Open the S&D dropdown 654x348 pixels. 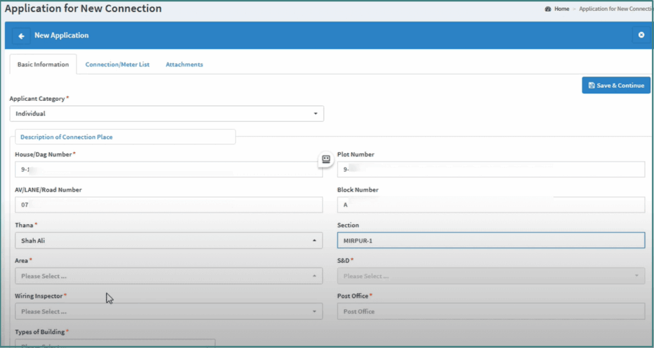click(x=490, y=276)
